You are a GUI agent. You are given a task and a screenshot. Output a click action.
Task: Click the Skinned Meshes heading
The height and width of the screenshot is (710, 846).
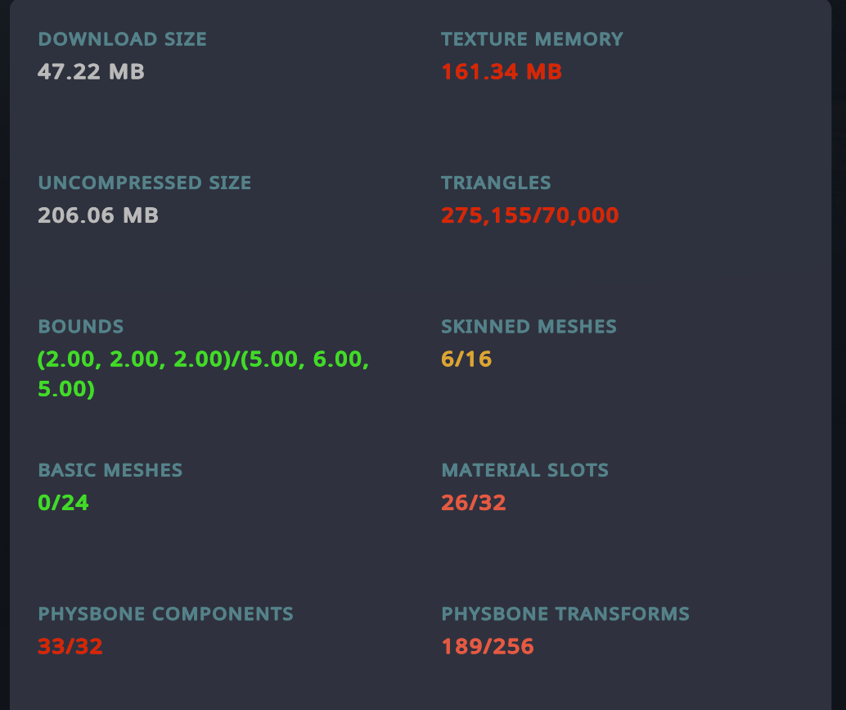coord(529,326)
